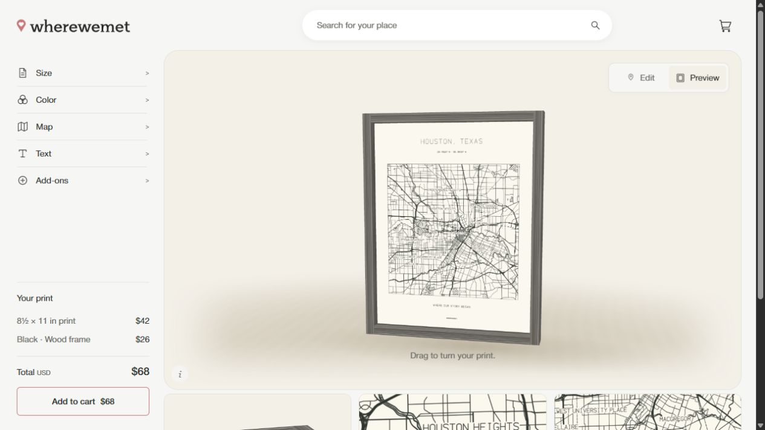Image resolution: width=765 pixels, height=430 pixels.
Task: Click the Add-ons plus circle icon
Action: click(22, 181)
